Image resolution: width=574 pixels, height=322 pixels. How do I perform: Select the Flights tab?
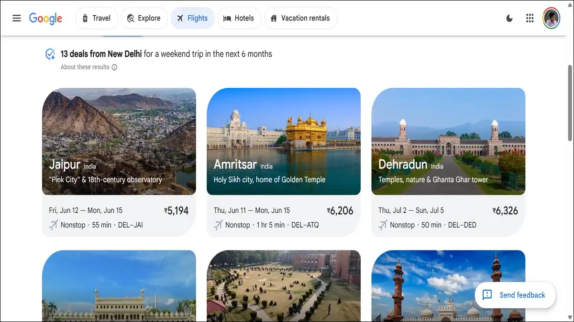pos(192,18)
